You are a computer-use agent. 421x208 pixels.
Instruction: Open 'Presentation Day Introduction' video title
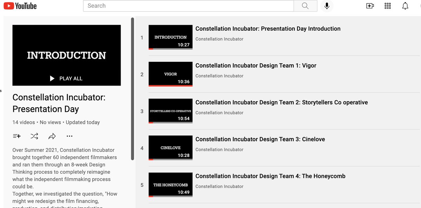(x=268, y=29)
